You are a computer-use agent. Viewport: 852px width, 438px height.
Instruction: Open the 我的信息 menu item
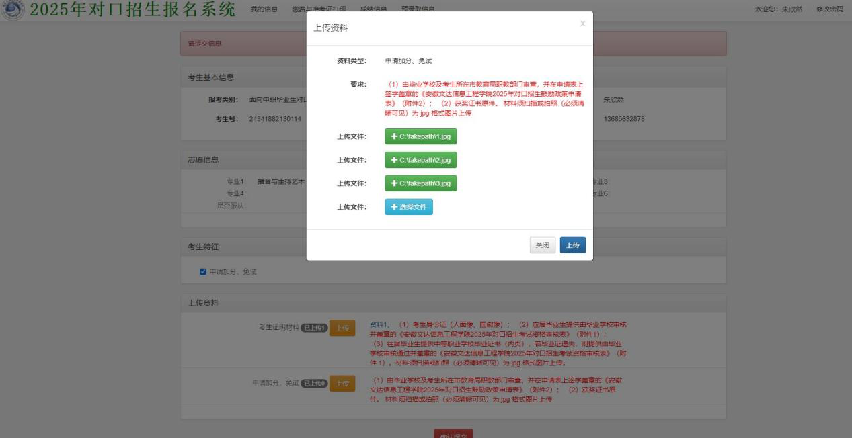tap(264, 9)
